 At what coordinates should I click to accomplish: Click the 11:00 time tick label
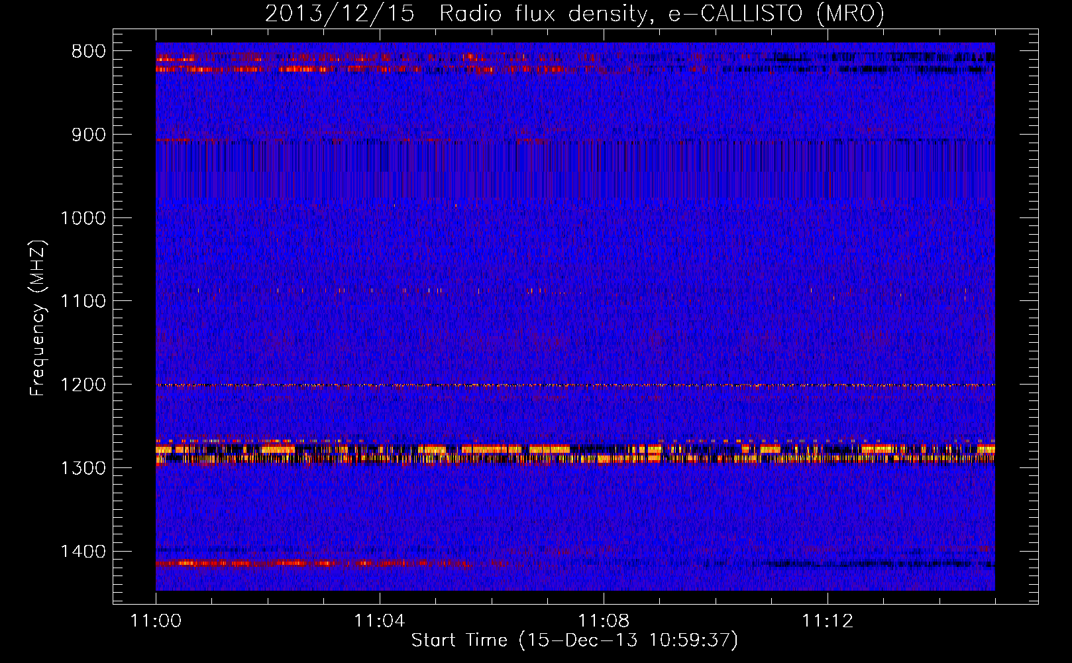(156, 621)
